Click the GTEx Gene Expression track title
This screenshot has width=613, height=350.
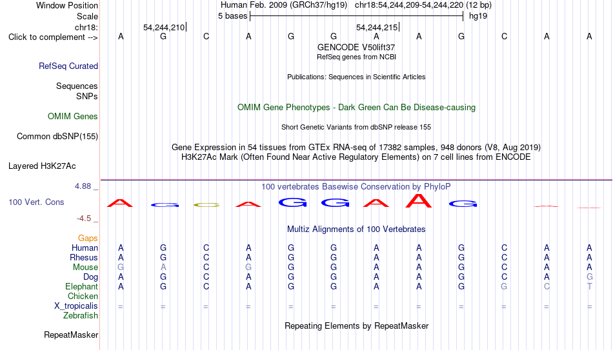coord(356,147)
